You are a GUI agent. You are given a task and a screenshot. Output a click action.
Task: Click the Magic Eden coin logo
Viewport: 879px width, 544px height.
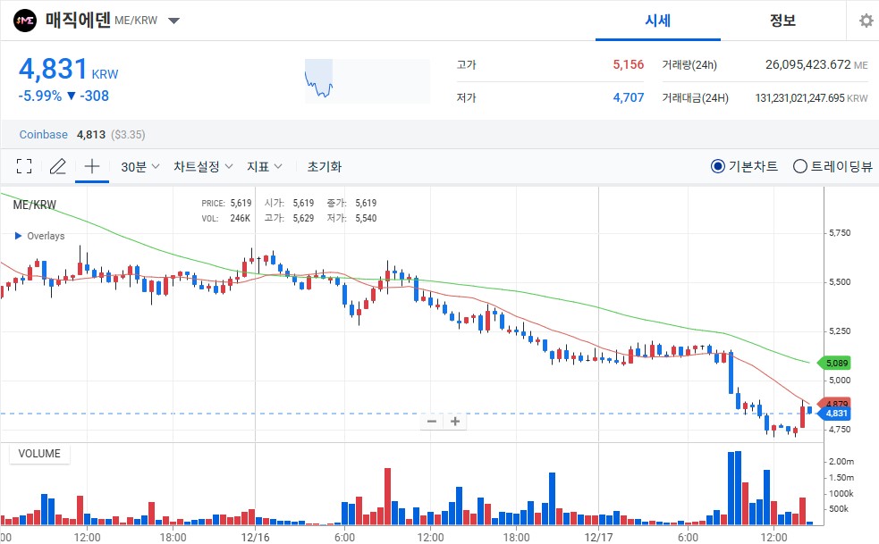click(x=24, y=20)
